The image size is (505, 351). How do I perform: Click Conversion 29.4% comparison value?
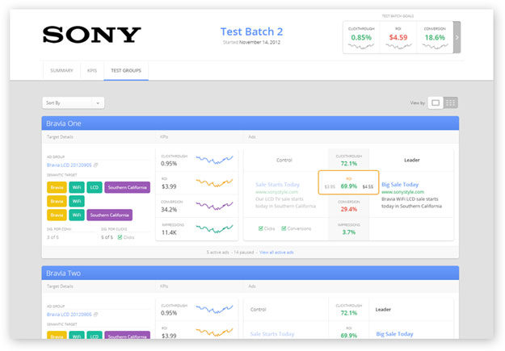pyautogui.click(x=349, y=209)
